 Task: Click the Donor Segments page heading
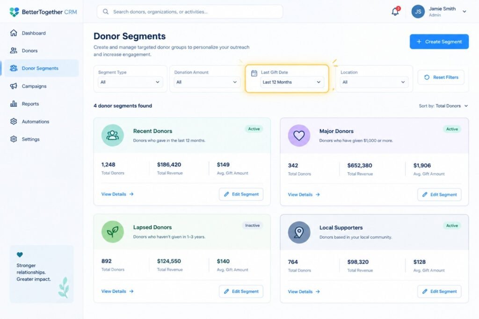tap(130, 36)
